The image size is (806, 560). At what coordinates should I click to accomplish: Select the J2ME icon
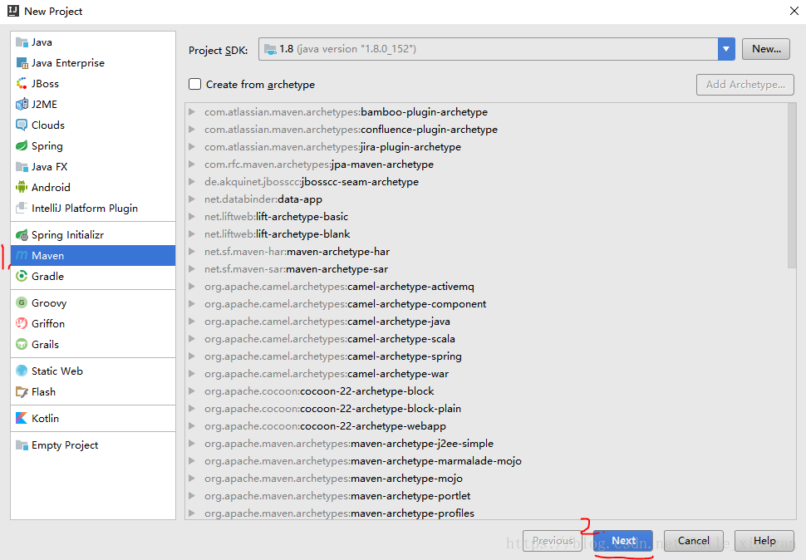coord(22,105)
